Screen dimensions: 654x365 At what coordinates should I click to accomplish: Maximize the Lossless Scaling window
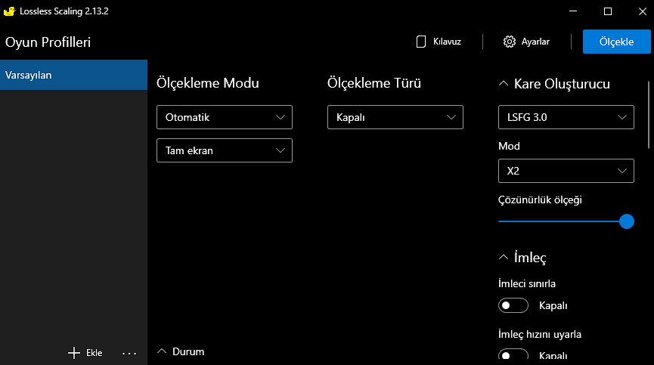point(607,11)
